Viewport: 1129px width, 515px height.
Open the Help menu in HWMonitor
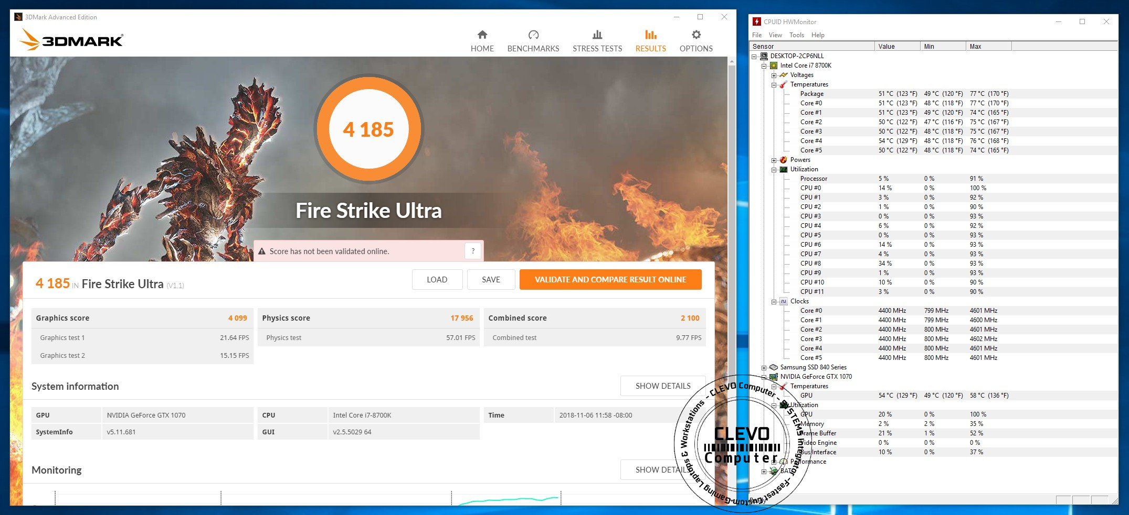click(818, 35)
